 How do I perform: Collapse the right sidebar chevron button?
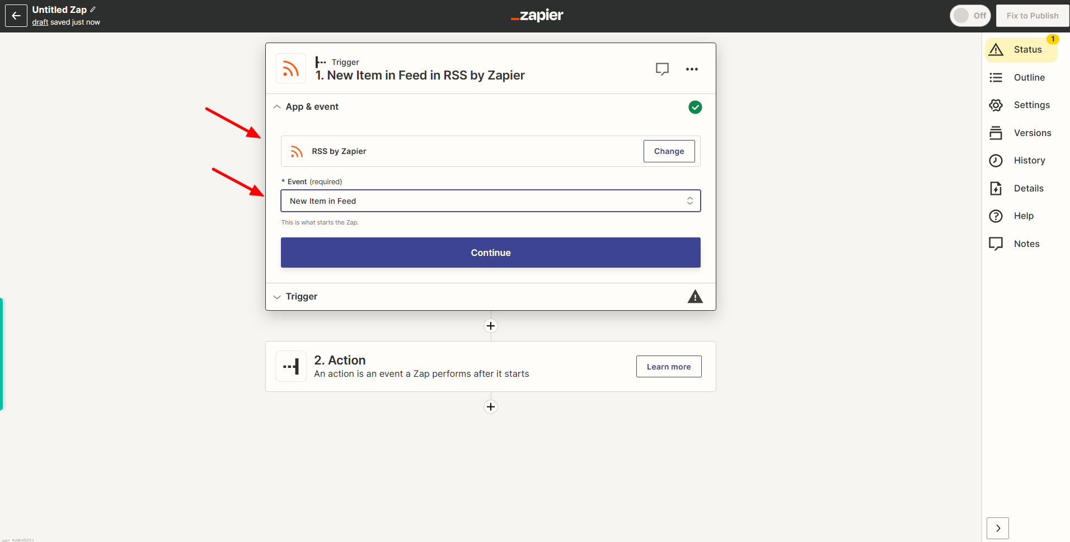point(998,528)
